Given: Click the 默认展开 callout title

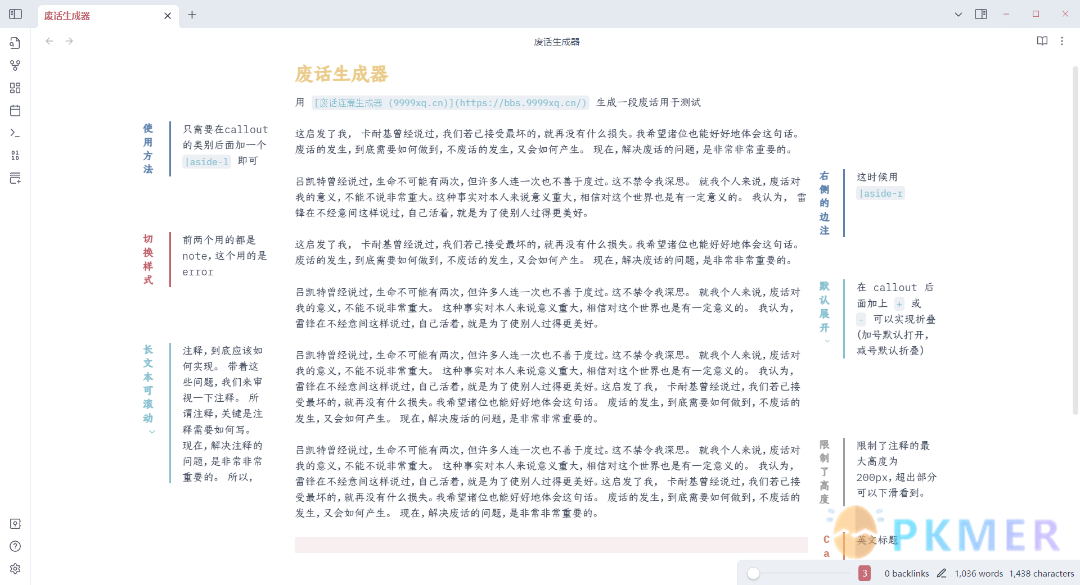Looking at the screenshot, I should [825, 307].
